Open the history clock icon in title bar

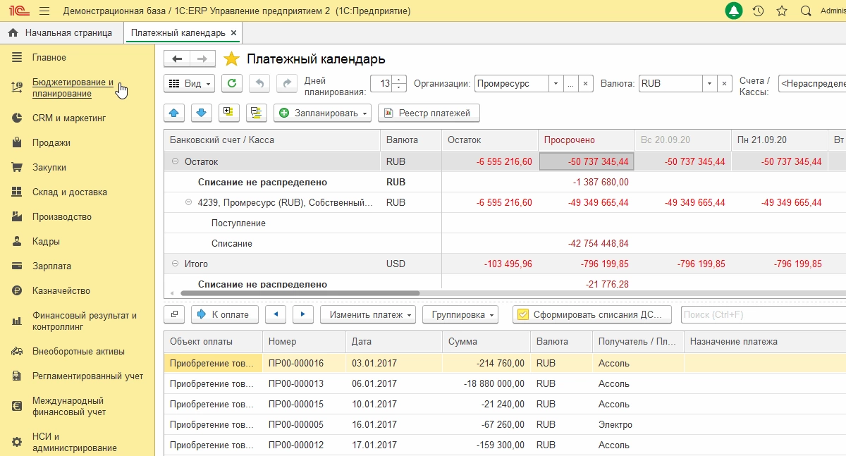click(x=758, y=11)
